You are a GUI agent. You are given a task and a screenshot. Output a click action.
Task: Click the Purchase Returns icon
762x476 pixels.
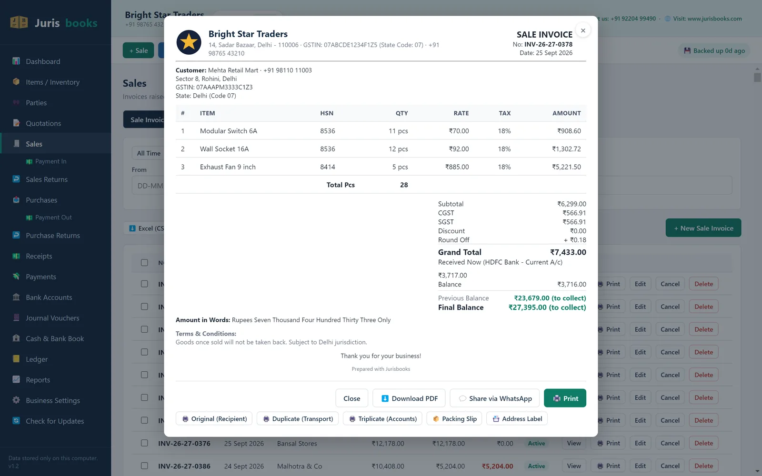[x=16, y=235]
